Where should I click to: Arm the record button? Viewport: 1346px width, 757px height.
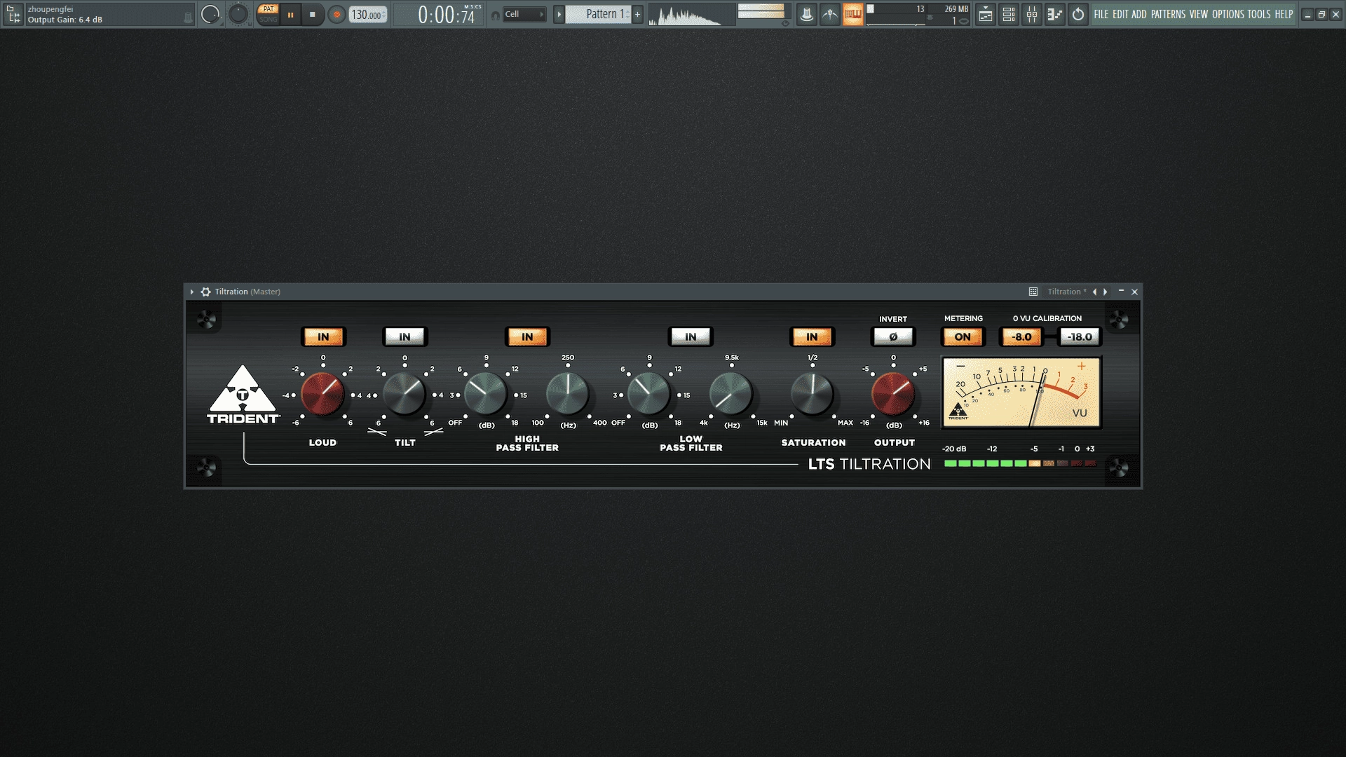[336, 14]
